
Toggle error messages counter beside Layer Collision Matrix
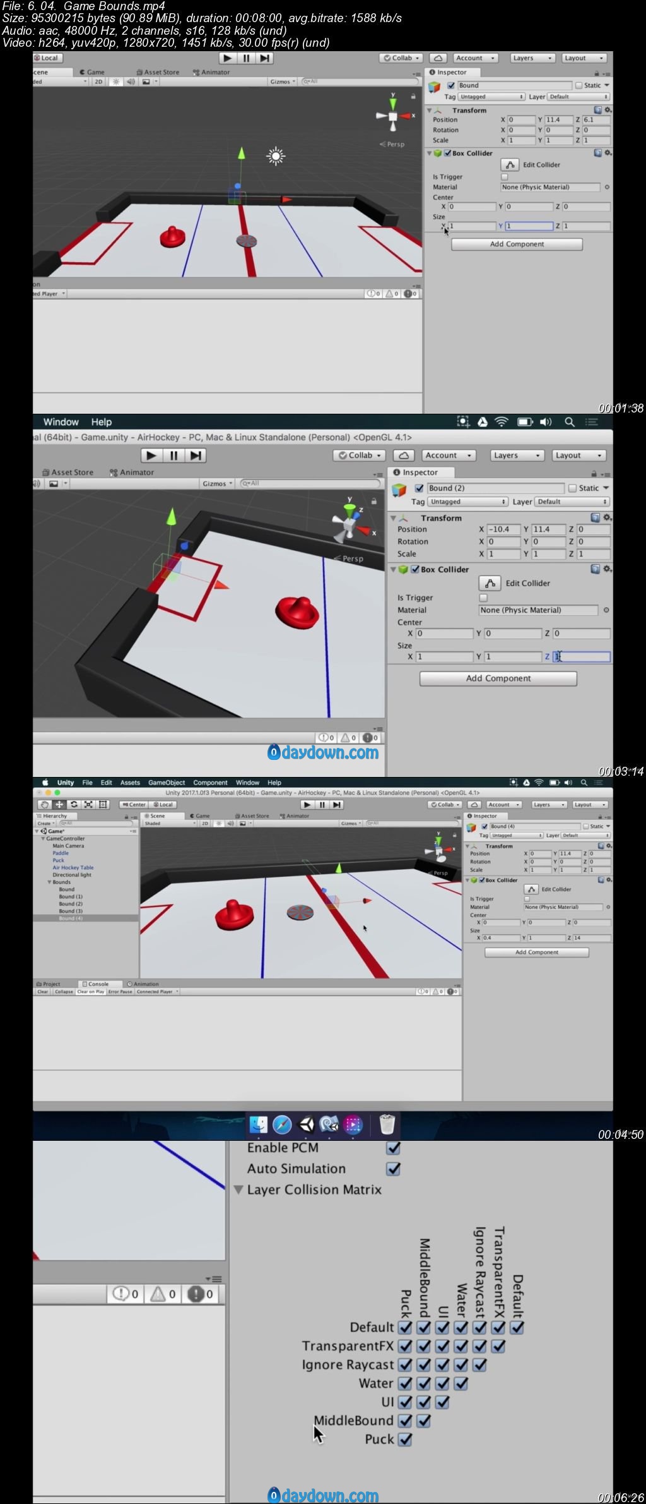[201, 1294]
